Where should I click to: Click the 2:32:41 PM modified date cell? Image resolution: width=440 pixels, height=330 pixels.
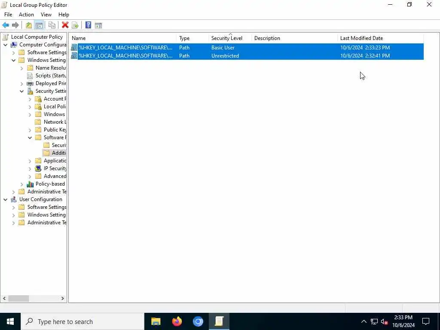[365, 55]
